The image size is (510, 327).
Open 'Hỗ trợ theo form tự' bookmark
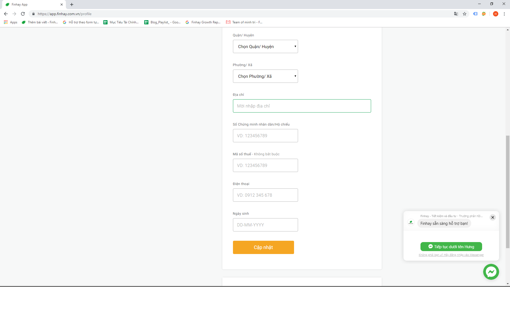[81, 22]
